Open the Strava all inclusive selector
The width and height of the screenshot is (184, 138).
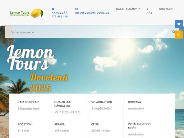pyautogui.click(x=62, y=130)
